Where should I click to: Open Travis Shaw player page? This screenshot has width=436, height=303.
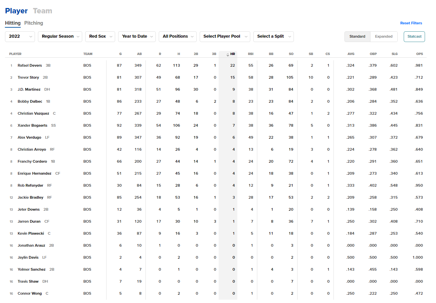coord(28,281)
